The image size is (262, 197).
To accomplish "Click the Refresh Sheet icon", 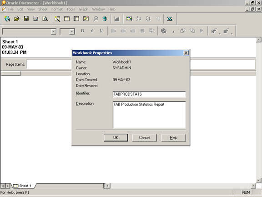I will click(x=105, y=19).
